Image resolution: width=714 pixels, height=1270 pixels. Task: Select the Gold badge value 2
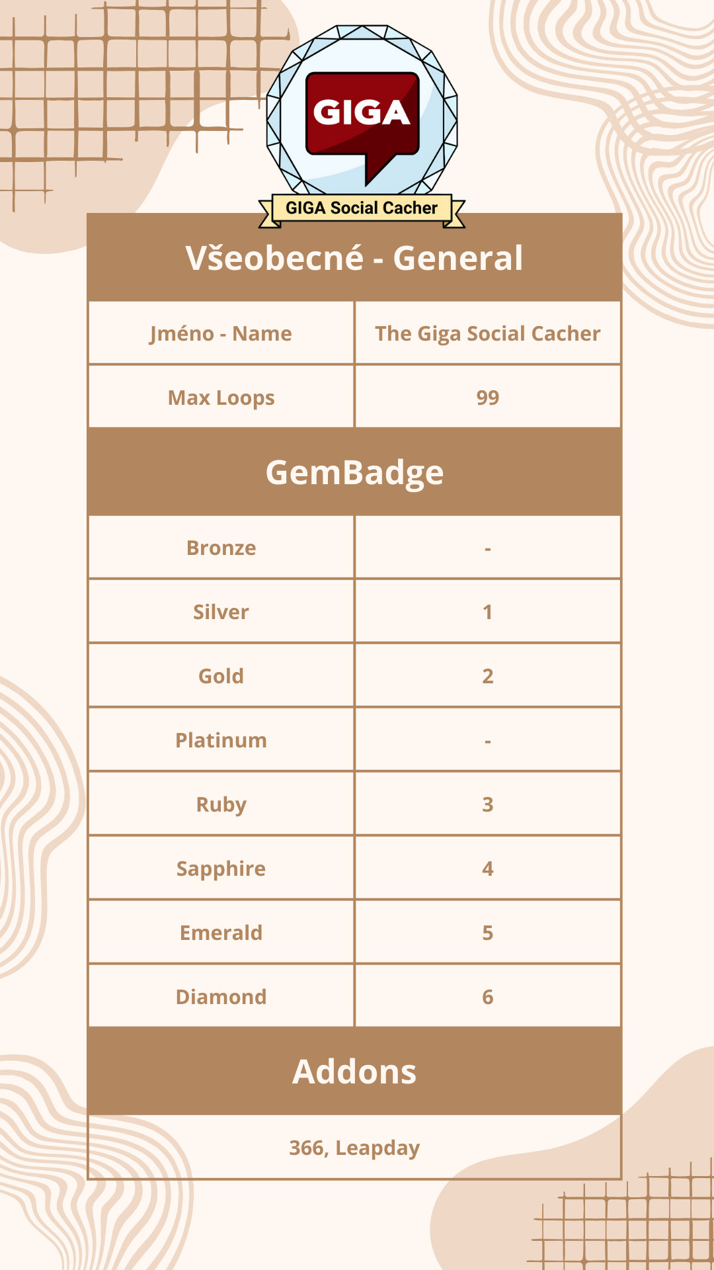click(x=487, y=676)
